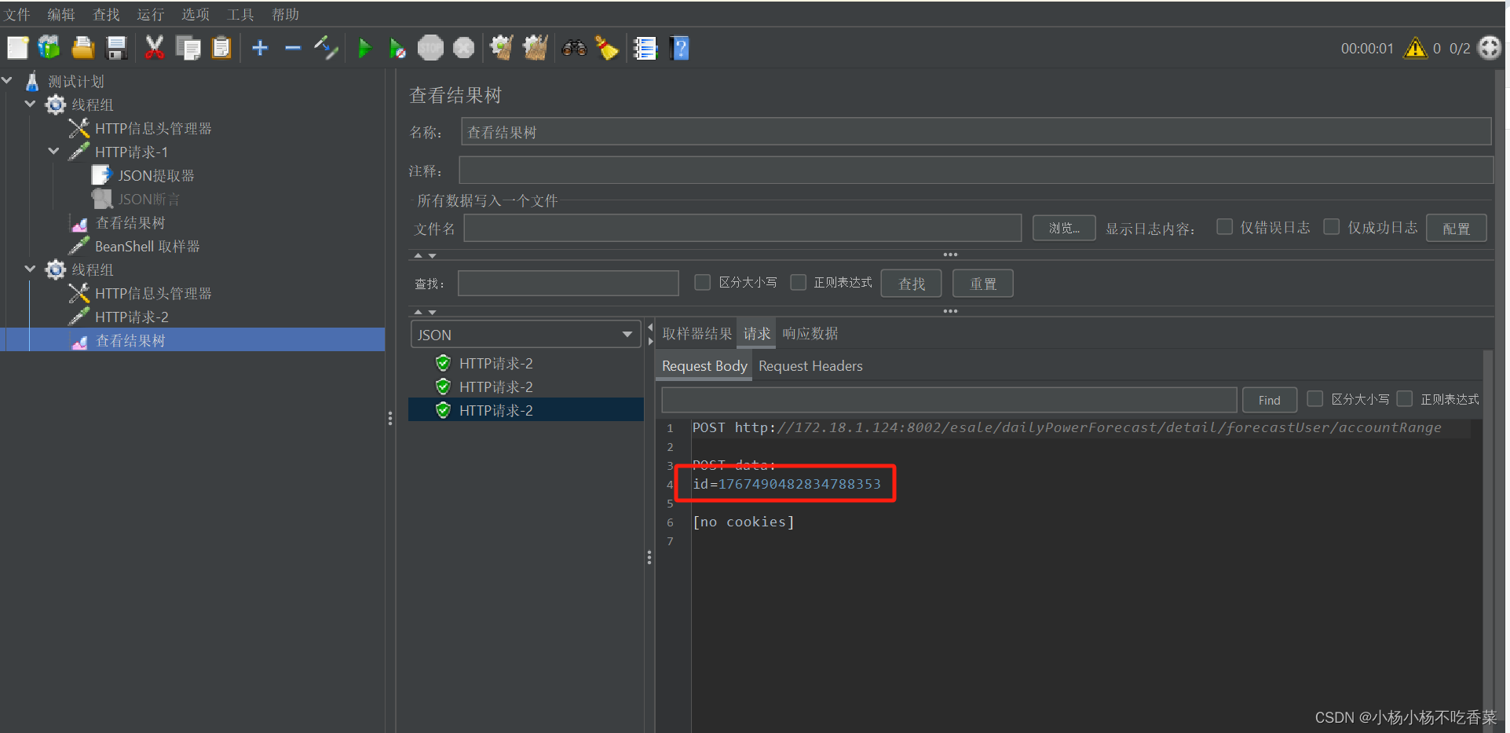This screenshot has width=1510, height=733.
Task: Select HTTP信息头管理器 under first 线程组
Action: point(153,128)
